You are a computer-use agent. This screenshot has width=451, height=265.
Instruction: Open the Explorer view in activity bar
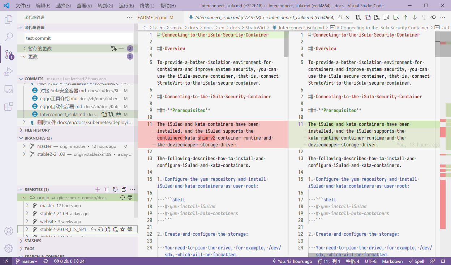pos(9,20)
